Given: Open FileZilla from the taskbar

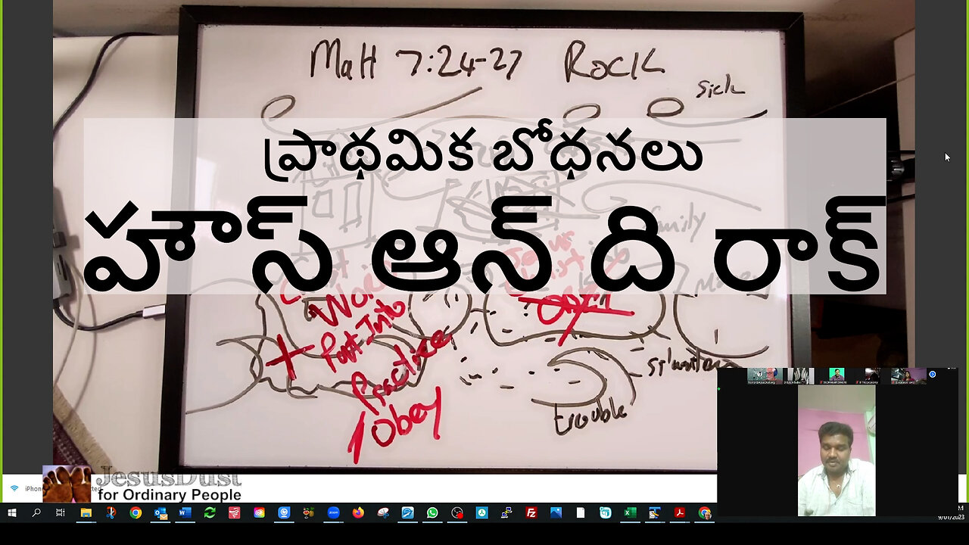Looking at the screenshot, I should click(x=531, y=512).
